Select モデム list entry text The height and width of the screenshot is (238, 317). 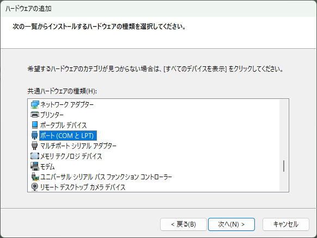[x=47, y=166]
